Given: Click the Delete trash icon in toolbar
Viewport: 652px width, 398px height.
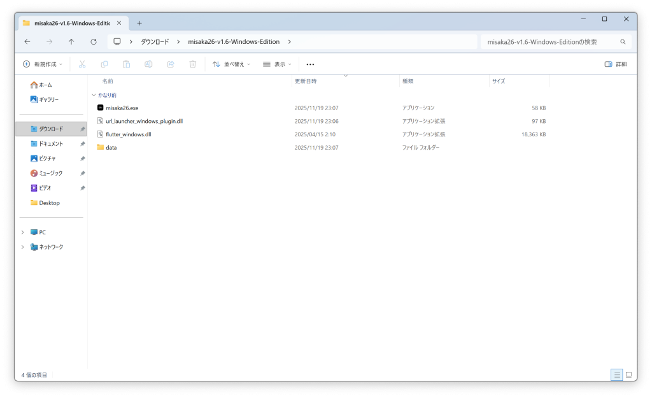Looking at the screenshot, I should coord(192,64).
